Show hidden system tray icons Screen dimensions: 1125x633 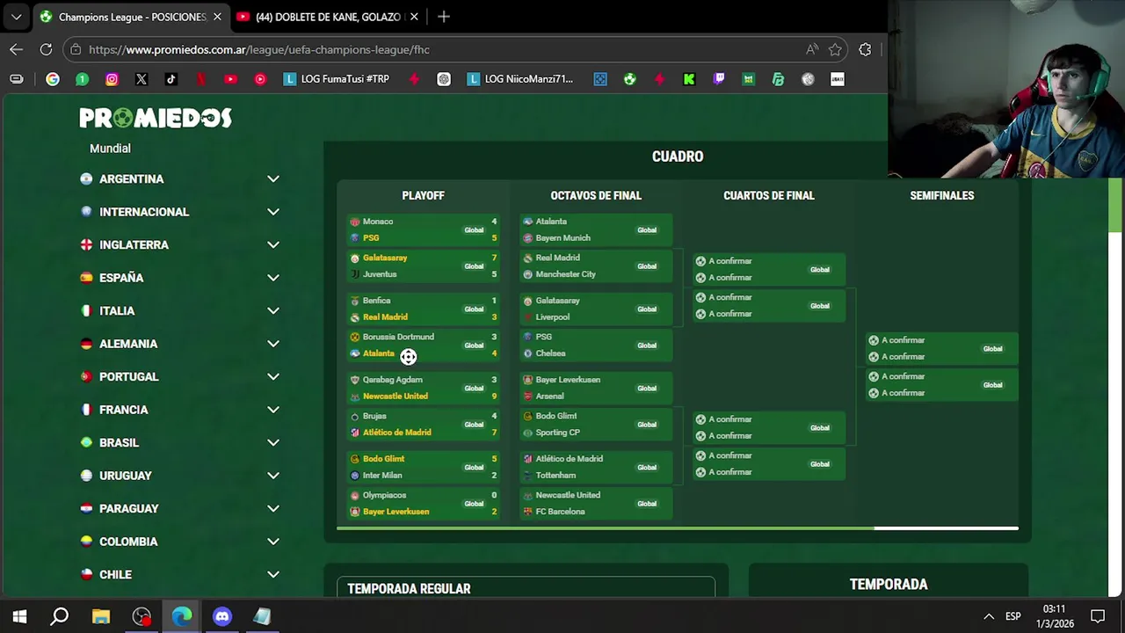pyautogui.click(x=989, y=616)
